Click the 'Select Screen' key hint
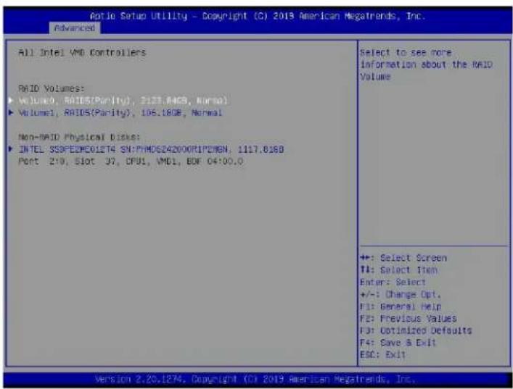 (x=403, y=258)
